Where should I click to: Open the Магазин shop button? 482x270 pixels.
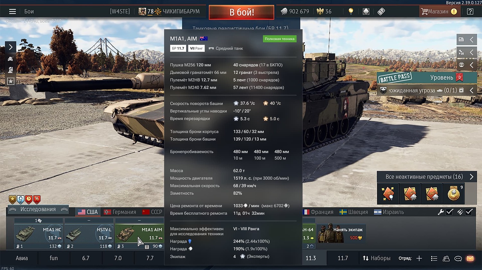pos(439,12)
